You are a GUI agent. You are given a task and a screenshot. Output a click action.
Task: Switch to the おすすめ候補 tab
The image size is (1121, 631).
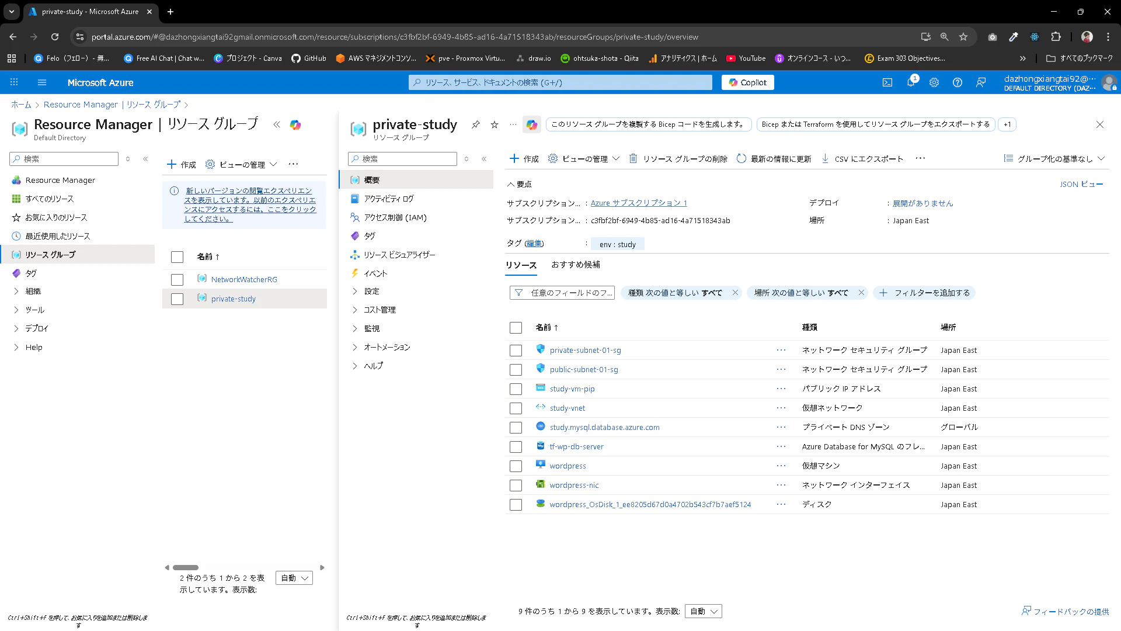(x=575, y=265)
